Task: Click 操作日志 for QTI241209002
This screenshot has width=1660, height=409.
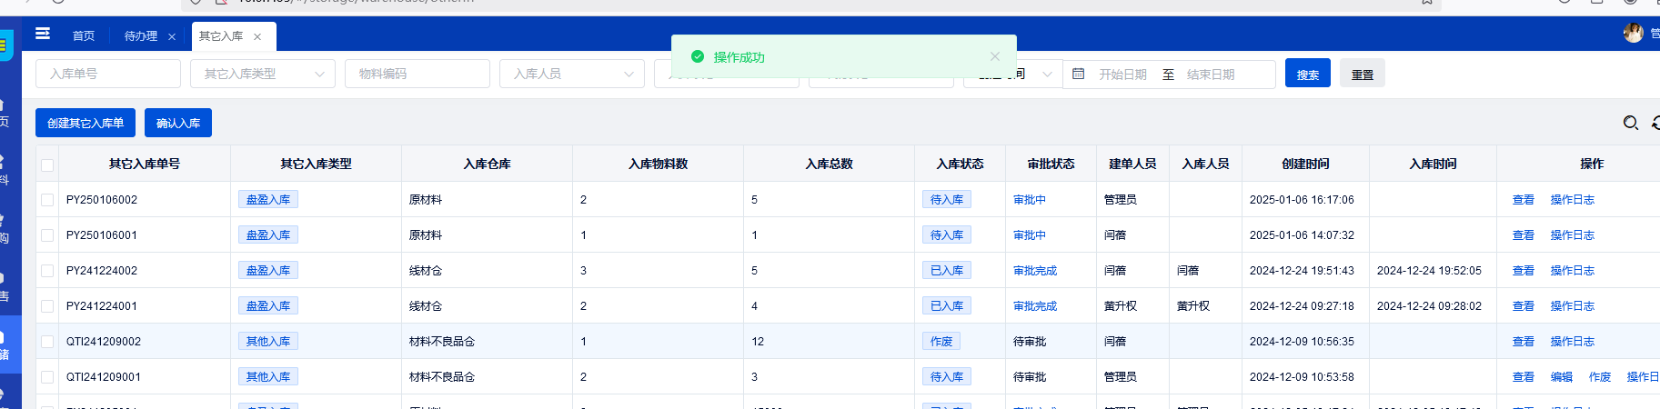Action: coord(1573,342)
